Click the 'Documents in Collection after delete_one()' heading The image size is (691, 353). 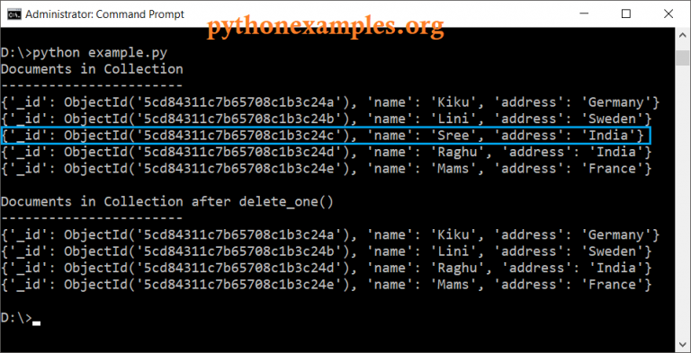click(x=167, y=202)
